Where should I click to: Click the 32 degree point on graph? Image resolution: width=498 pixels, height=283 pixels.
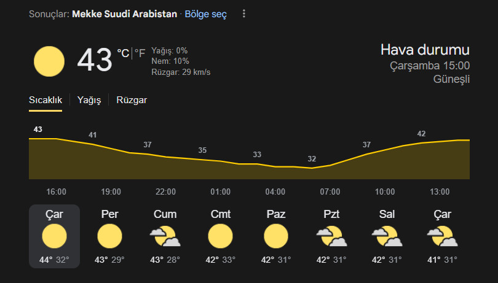pyautogui.click(x=312, y=158)
